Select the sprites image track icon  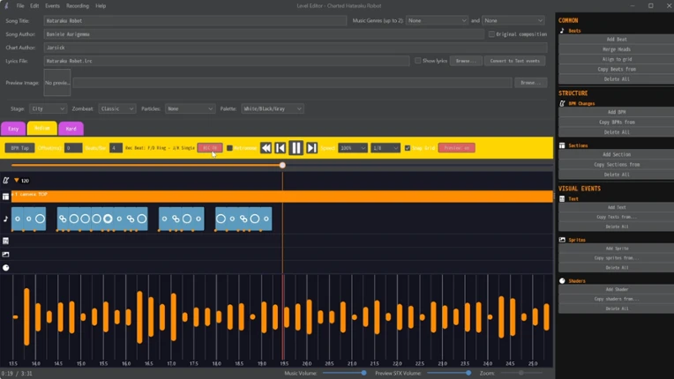pyautogui.click(x=5, y=255)
